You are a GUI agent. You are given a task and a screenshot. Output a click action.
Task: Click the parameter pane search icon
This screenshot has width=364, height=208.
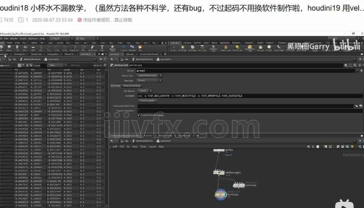(355, 65)
